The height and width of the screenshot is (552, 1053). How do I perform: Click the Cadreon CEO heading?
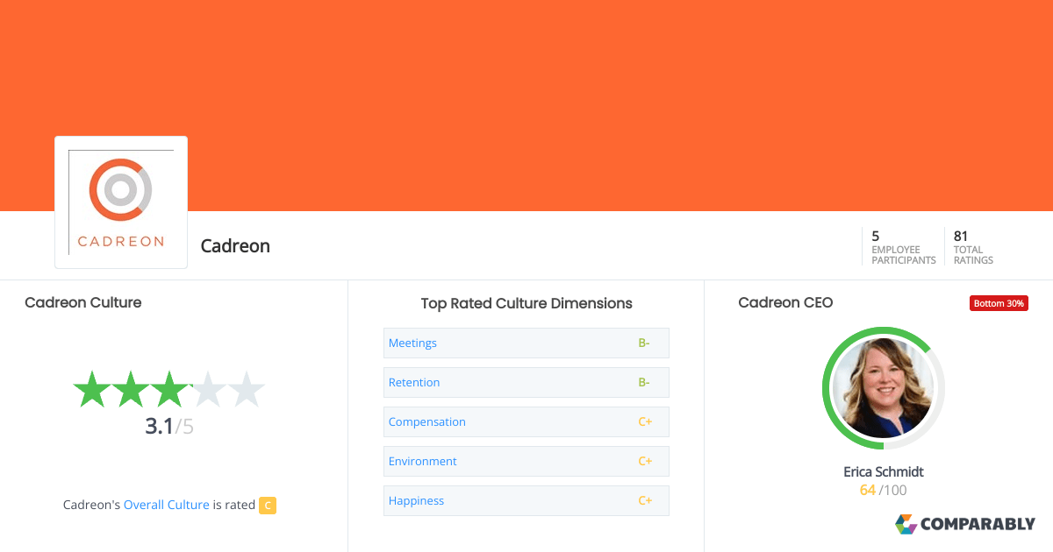[x=786, y=302]
